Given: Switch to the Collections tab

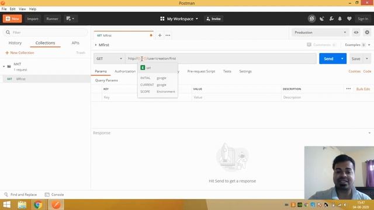Looking at the screenshot, I should coord(45,43).
